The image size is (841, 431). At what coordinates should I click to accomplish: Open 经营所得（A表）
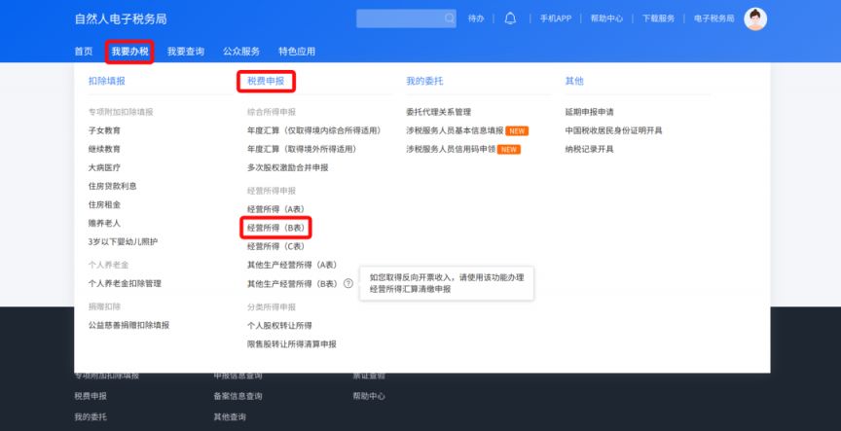click(x=275, y=209)
